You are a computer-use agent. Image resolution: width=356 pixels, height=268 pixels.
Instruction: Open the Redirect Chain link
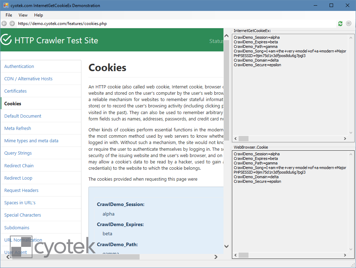(x=19, y=166)
